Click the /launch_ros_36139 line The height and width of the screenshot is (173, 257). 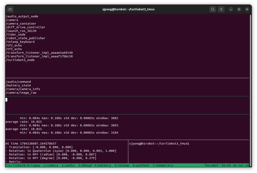tap(21, 31)
